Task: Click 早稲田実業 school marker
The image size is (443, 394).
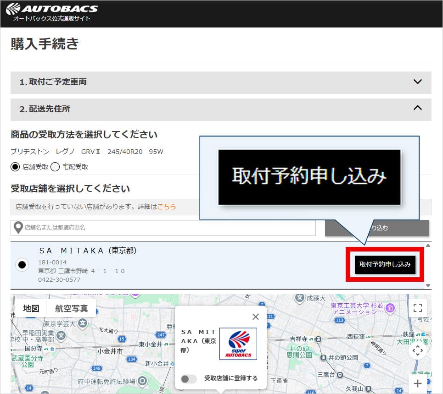Action: 61,336
